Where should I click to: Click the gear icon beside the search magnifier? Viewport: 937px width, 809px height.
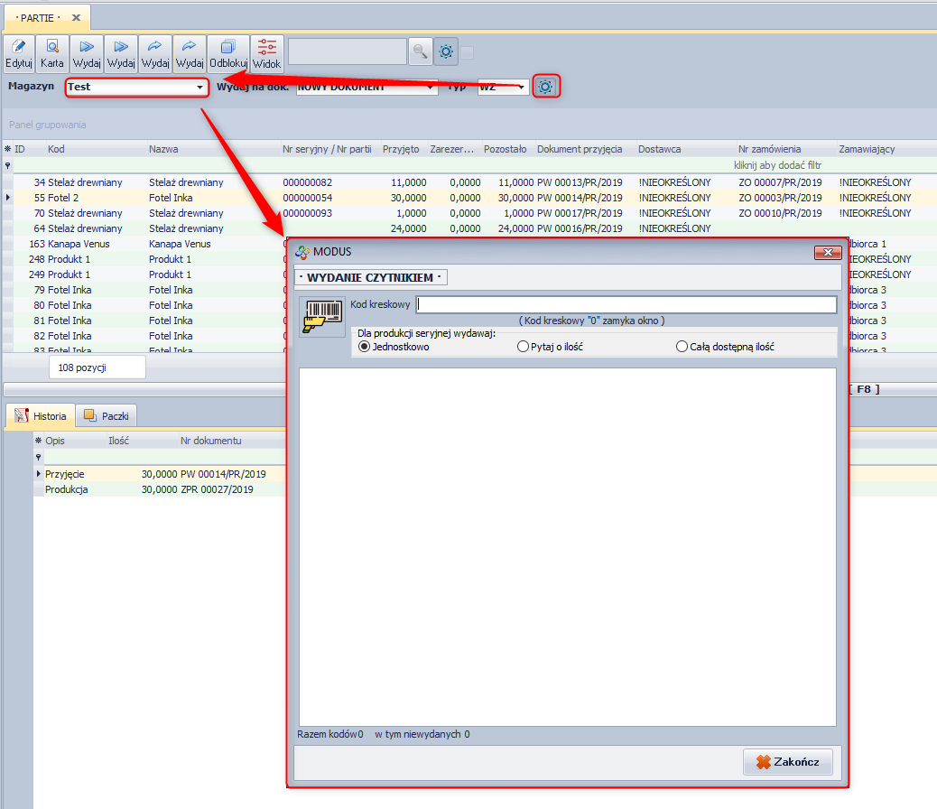(x=446, y=51)
